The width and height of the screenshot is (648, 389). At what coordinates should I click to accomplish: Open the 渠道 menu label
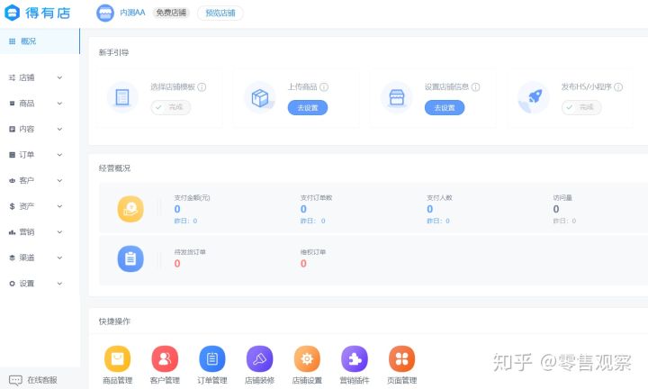point(27,258)
